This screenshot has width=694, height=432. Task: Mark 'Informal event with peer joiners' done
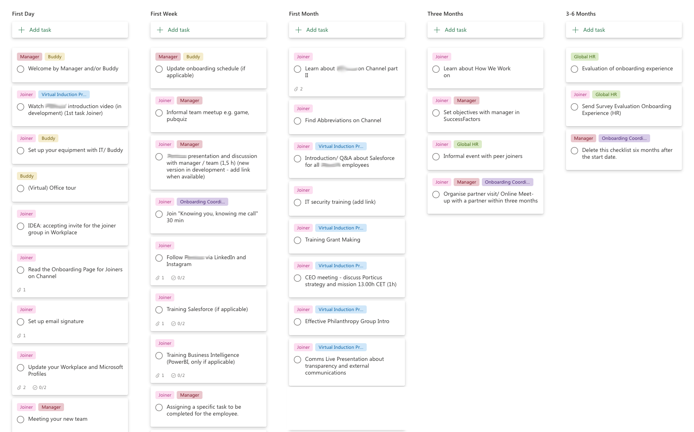click(436, 157)
